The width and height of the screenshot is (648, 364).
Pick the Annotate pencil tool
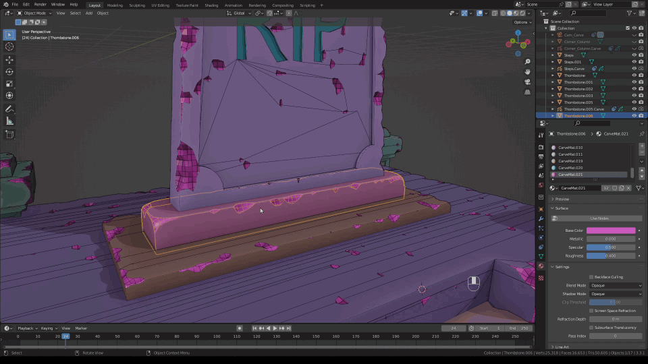pos(9,109)
